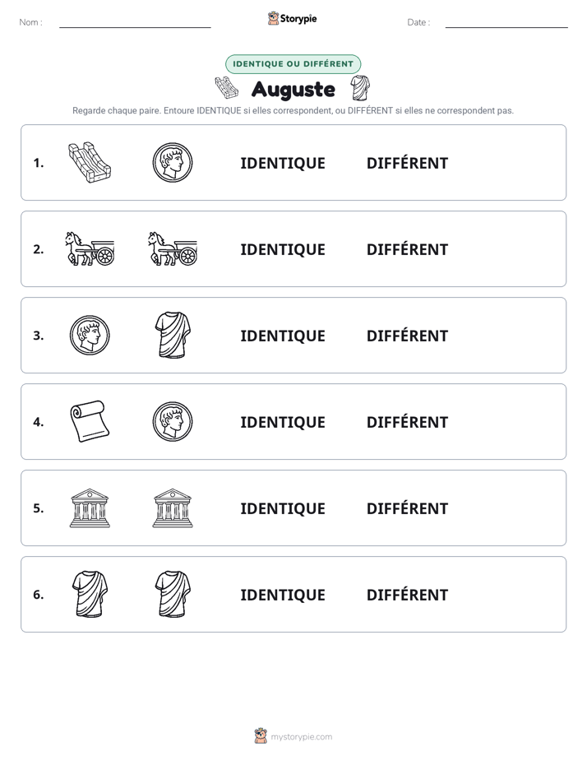Click the Storypie logo at top
Viewport: 587px width, 760px height.
293,18
